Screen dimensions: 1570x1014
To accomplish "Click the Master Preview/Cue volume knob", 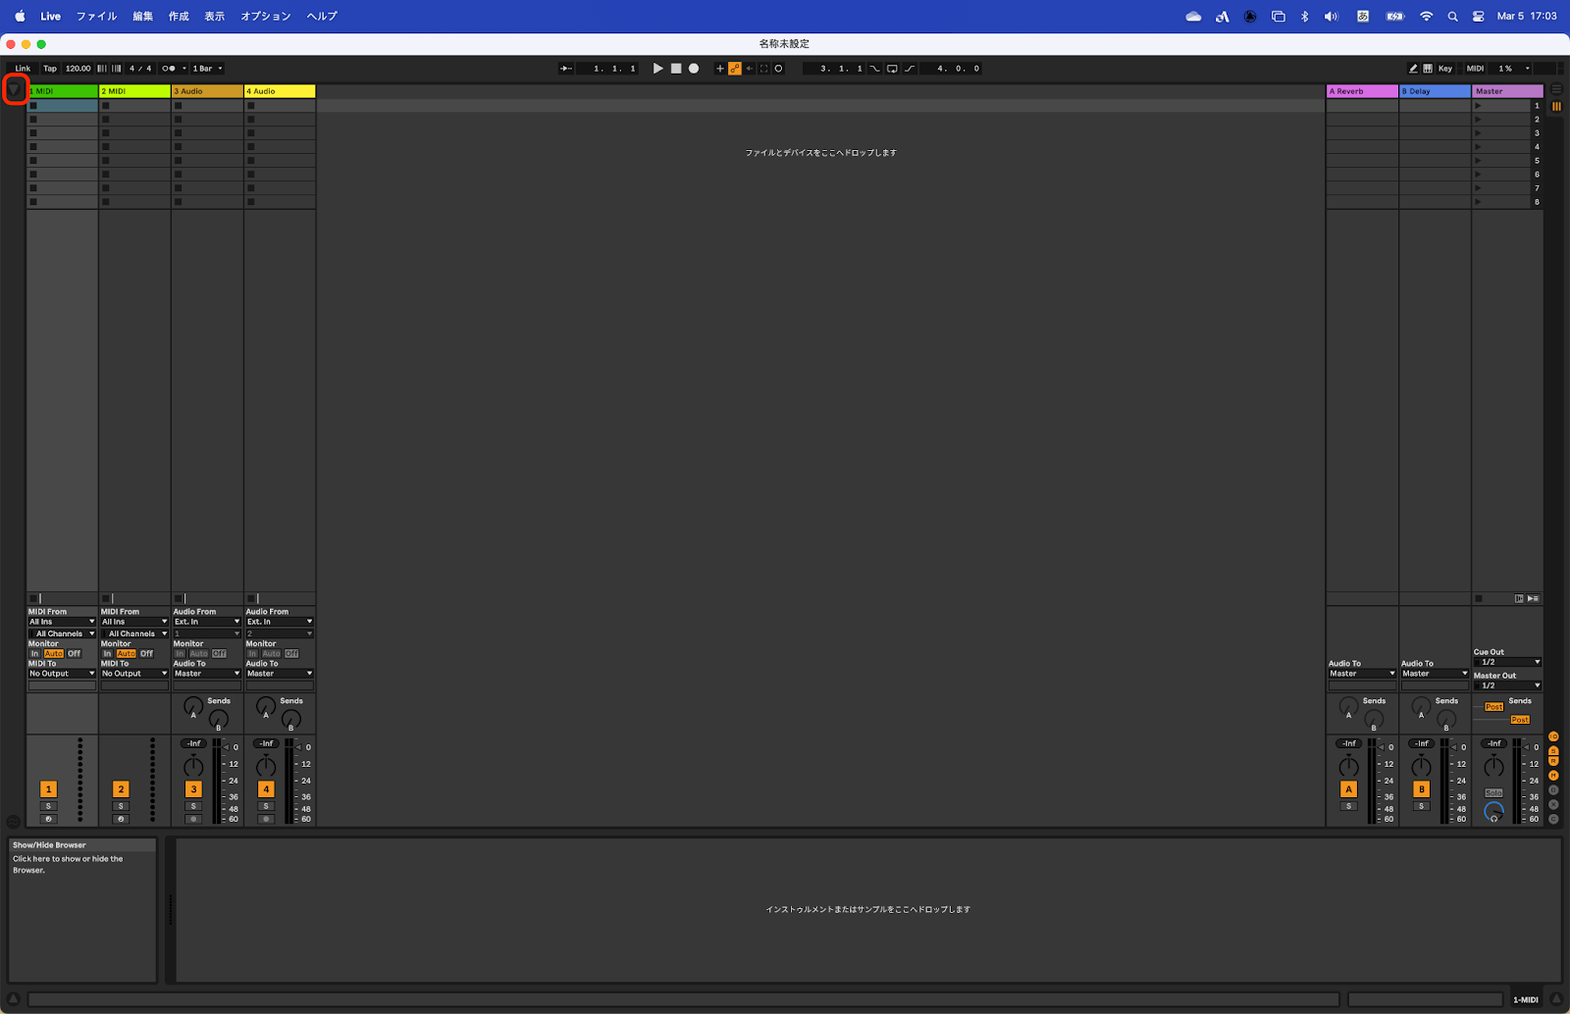I will tap(1493, 810).
